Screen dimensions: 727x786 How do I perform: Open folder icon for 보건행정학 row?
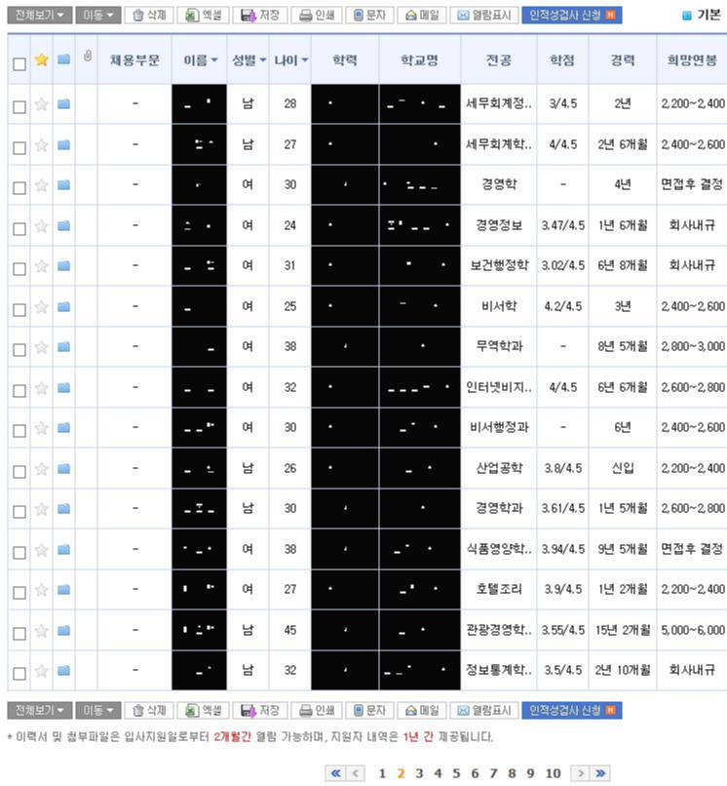(63, 265)
